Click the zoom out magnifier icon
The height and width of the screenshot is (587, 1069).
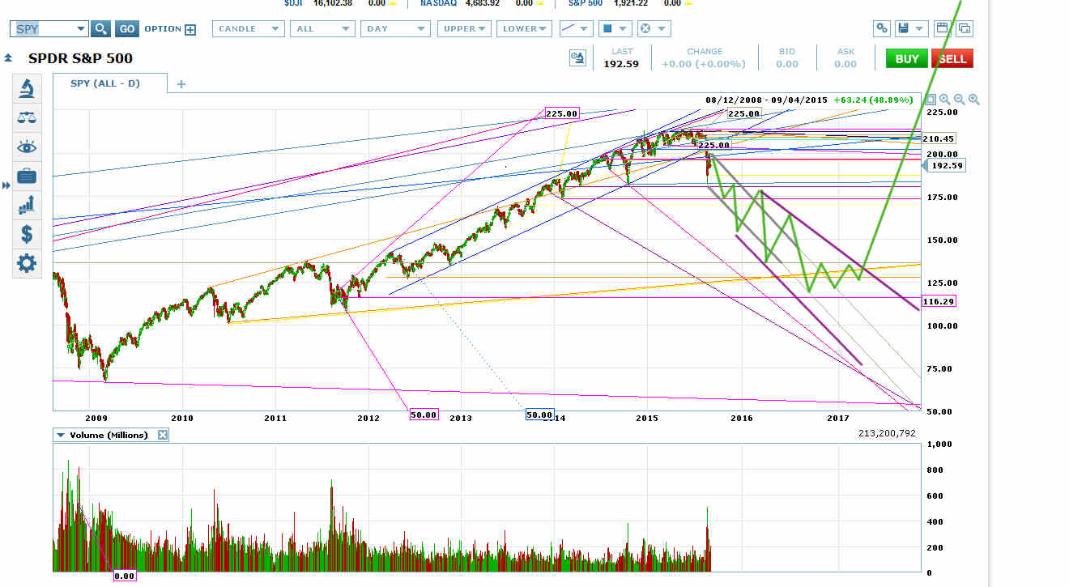pyautogui.click(x=960, y=100)
